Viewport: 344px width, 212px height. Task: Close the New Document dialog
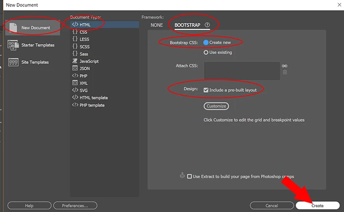[x=339, y=4]
